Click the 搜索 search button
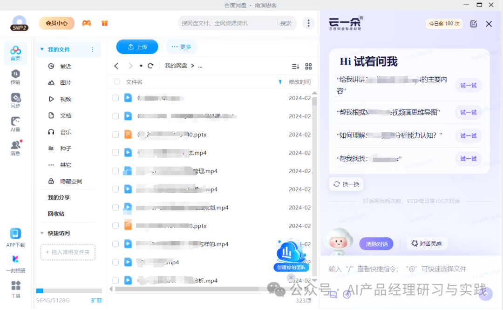Screen dimensions: 503x310 [285, 23]
